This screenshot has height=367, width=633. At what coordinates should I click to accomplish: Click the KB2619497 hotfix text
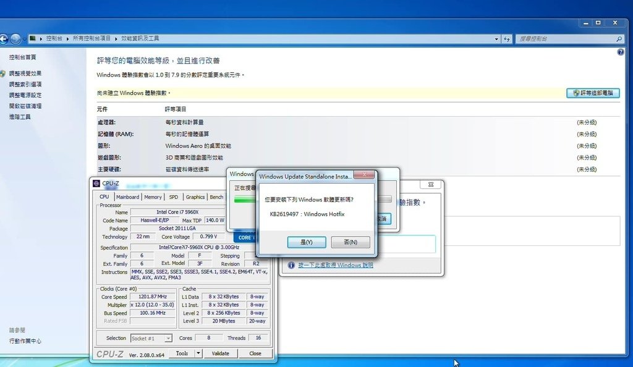tap(307, 214)
